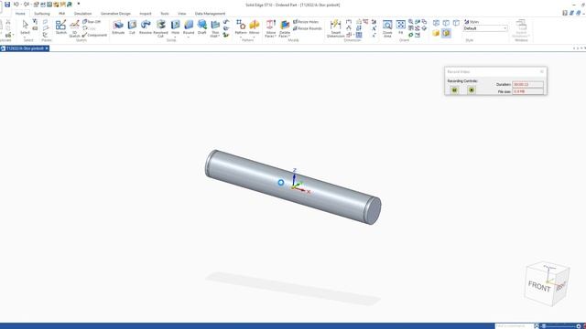586x329 pixels.
Task: Switch to the Generative Design tab
Action: 116,14
